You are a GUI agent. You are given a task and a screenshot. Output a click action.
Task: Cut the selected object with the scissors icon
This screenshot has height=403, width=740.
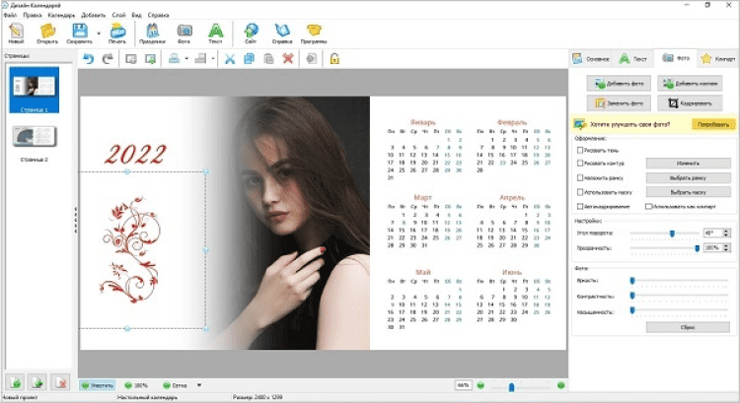click(230, 59)
